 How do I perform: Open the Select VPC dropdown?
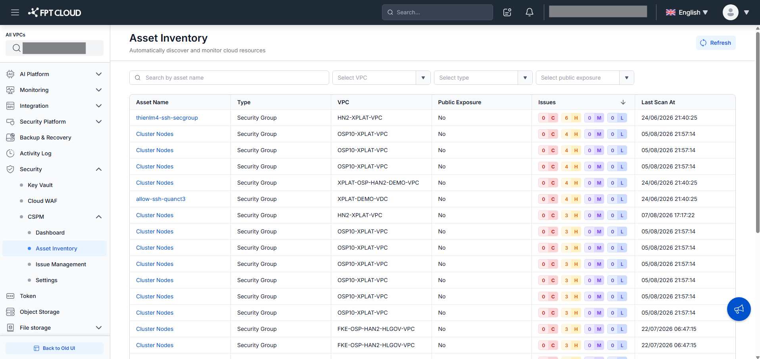[x=381, y=78]
